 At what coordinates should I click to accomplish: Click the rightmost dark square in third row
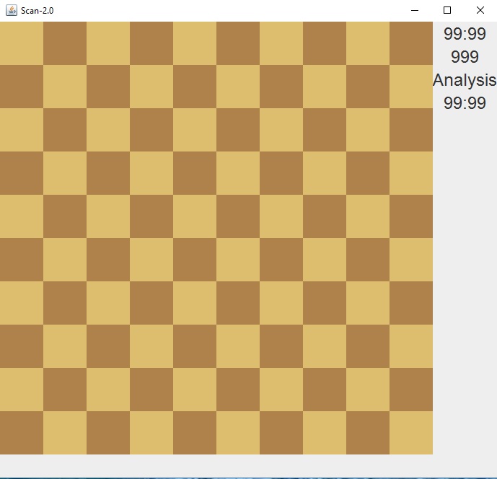411,130
